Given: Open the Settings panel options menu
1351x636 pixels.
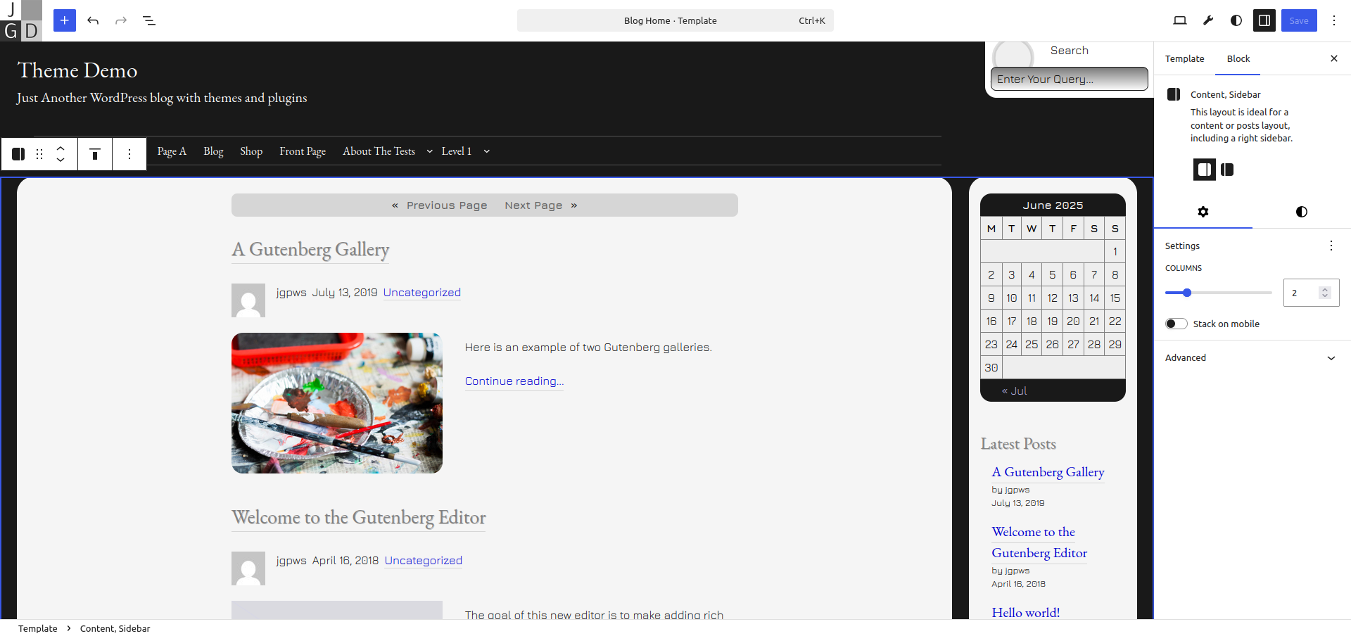Looking at the screenshot, I should click(x=1331, y=246).
